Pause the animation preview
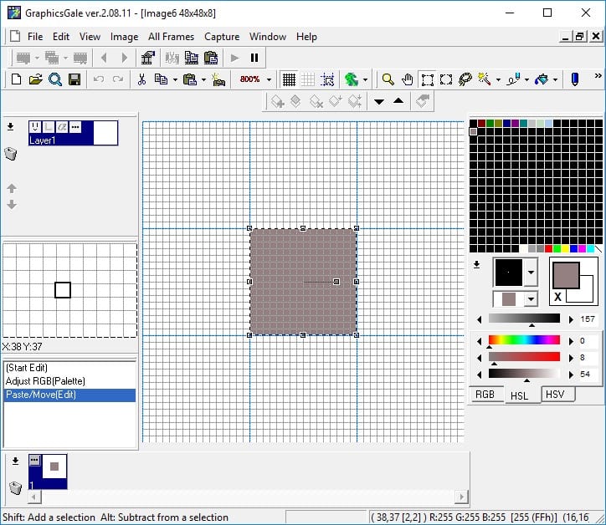The width and height of the screenshot is (606, 525). 254,58
